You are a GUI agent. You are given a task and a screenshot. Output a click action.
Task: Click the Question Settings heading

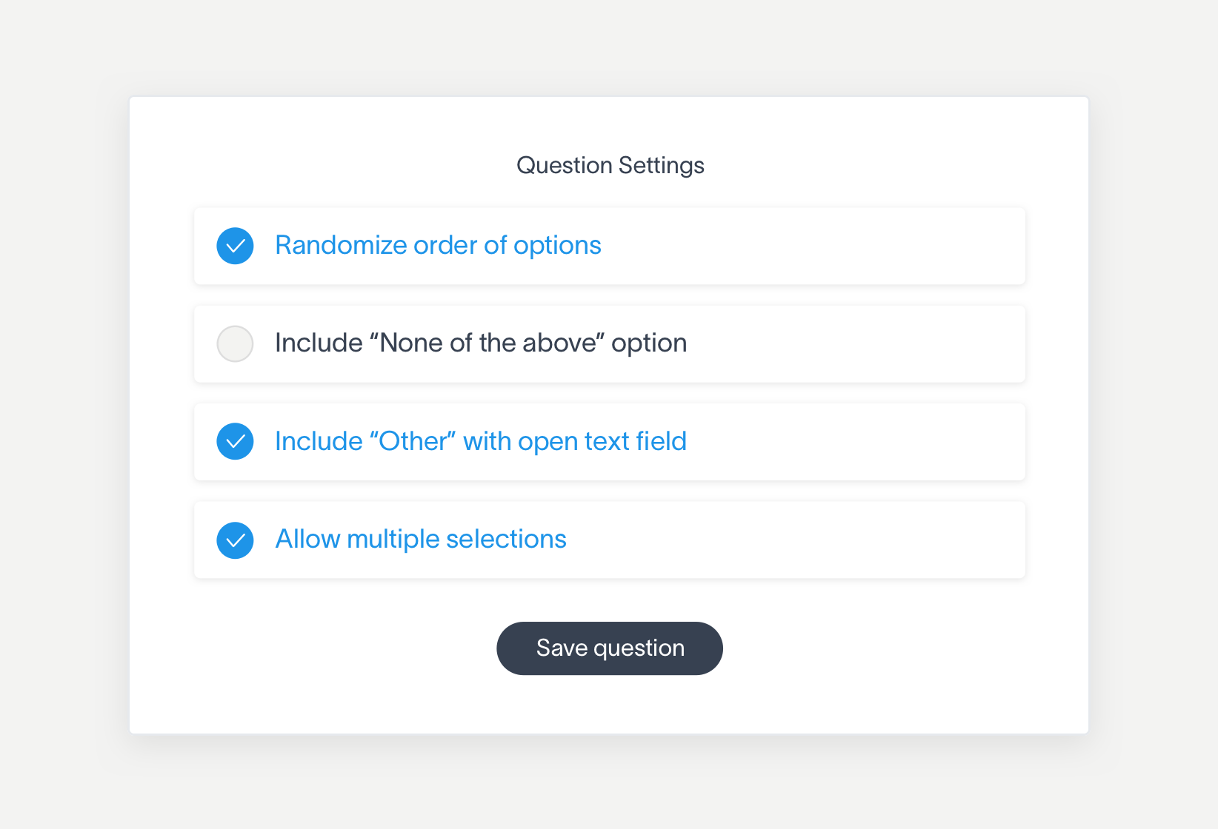pos(609,165)
